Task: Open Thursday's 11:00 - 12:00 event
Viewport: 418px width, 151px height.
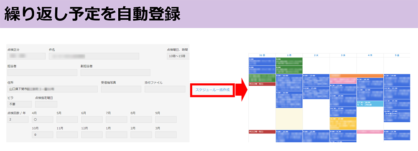Action: point(370,94)
